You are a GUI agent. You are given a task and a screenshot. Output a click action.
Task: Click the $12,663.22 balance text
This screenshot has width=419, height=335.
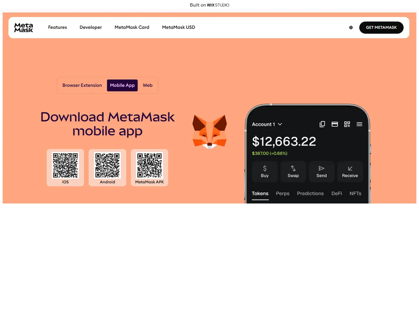click(284, 142)
